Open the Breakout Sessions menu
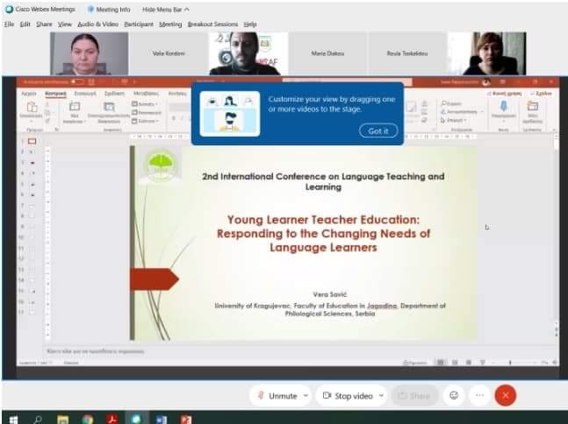The image size is (568, 424). tap(212, 24)
